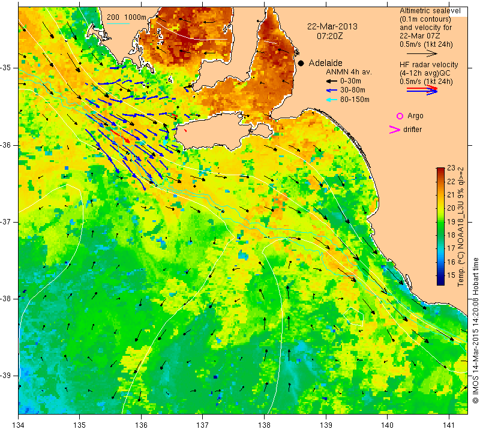The width and height of the screenshot is (480, 432).
Task: Click the green 18 degree colorbar section
Action: point(440,235)
